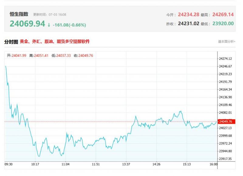
Task: Select the 分时图 chart heading
Action: [x=11, y=42]
